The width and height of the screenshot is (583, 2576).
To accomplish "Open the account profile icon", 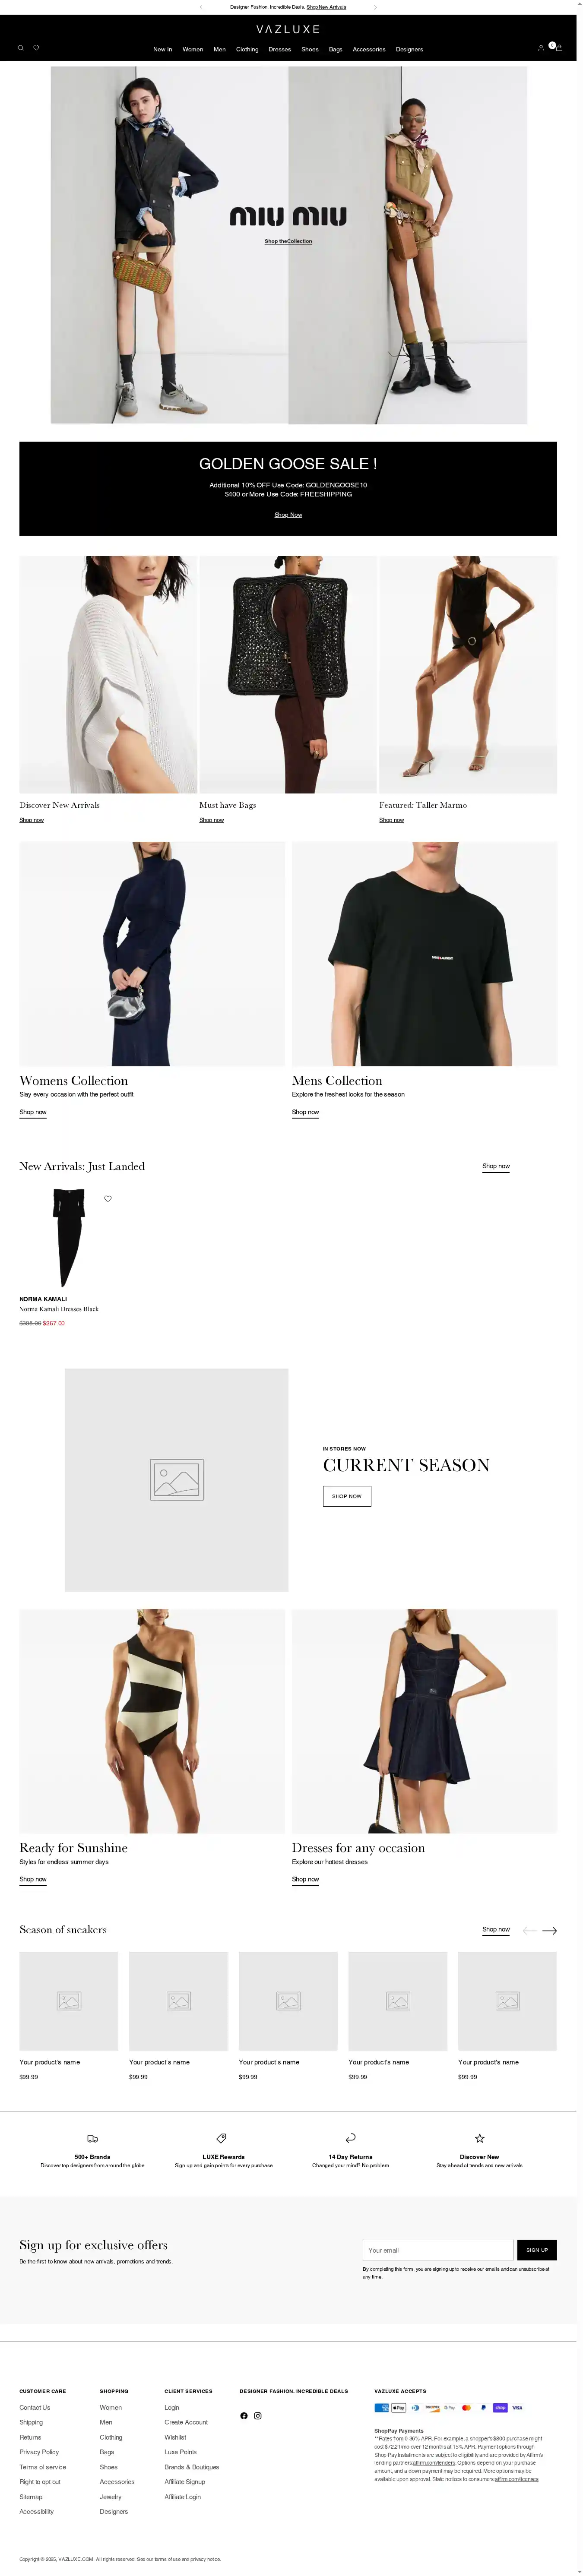I will [x=541, y=48].
